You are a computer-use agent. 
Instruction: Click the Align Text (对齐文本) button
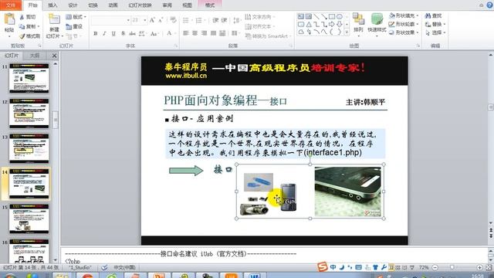[x=260, y=26]
